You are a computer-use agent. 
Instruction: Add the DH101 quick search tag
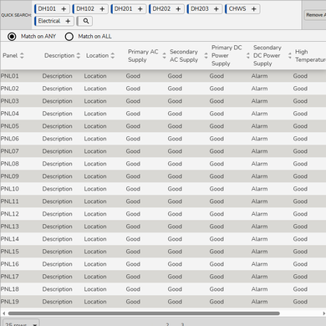point(64,9)
